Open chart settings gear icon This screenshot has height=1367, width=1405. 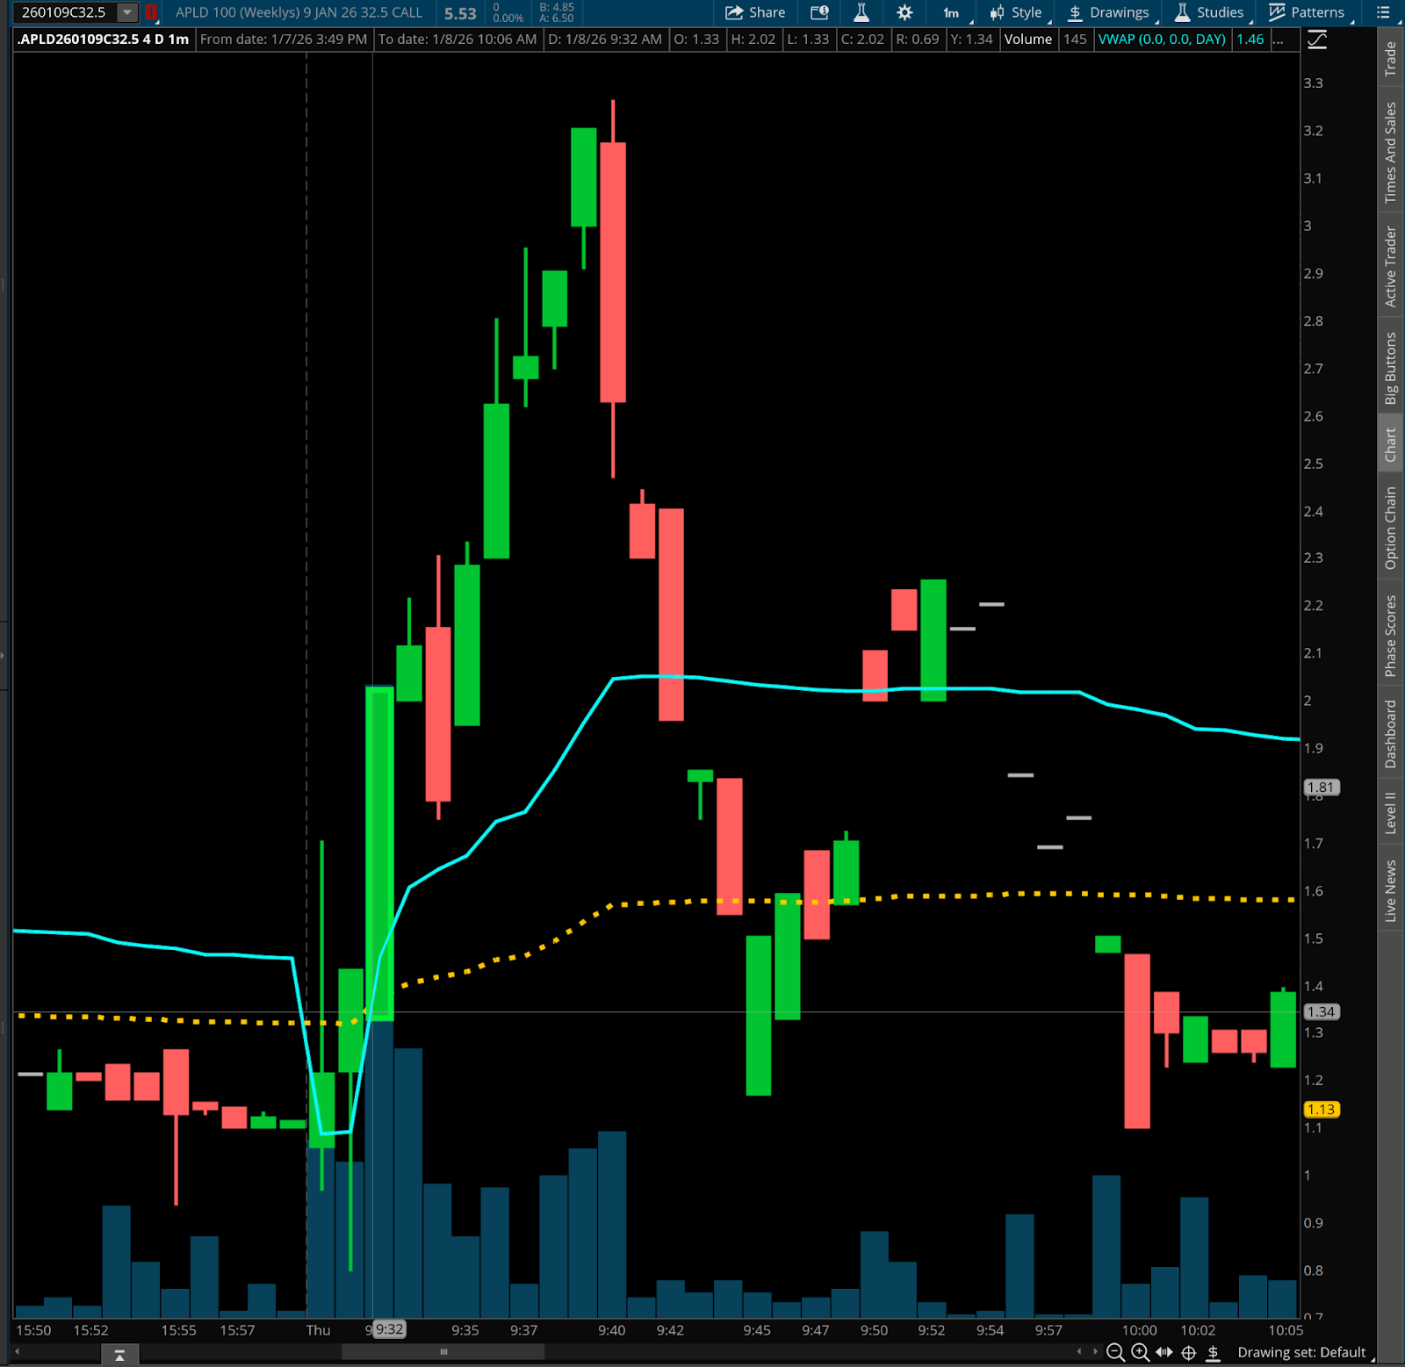904,12
